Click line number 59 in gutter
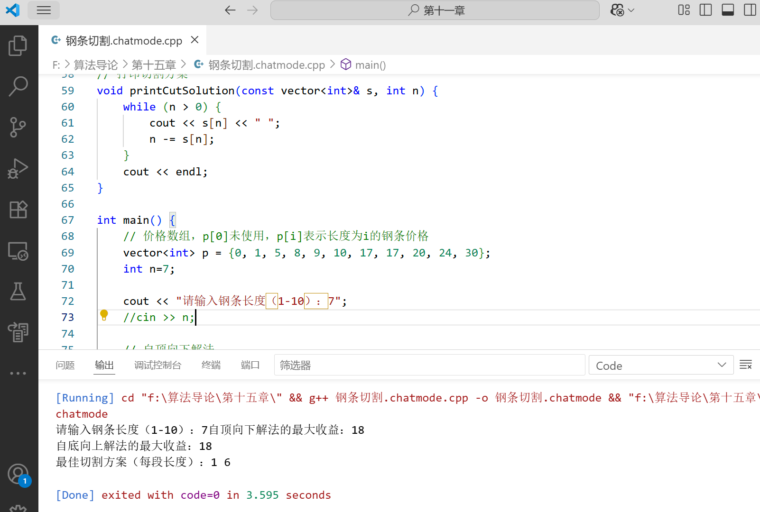The width and height of the screenshot is (760, 512). pyautogui.click(x=68, y=91)
